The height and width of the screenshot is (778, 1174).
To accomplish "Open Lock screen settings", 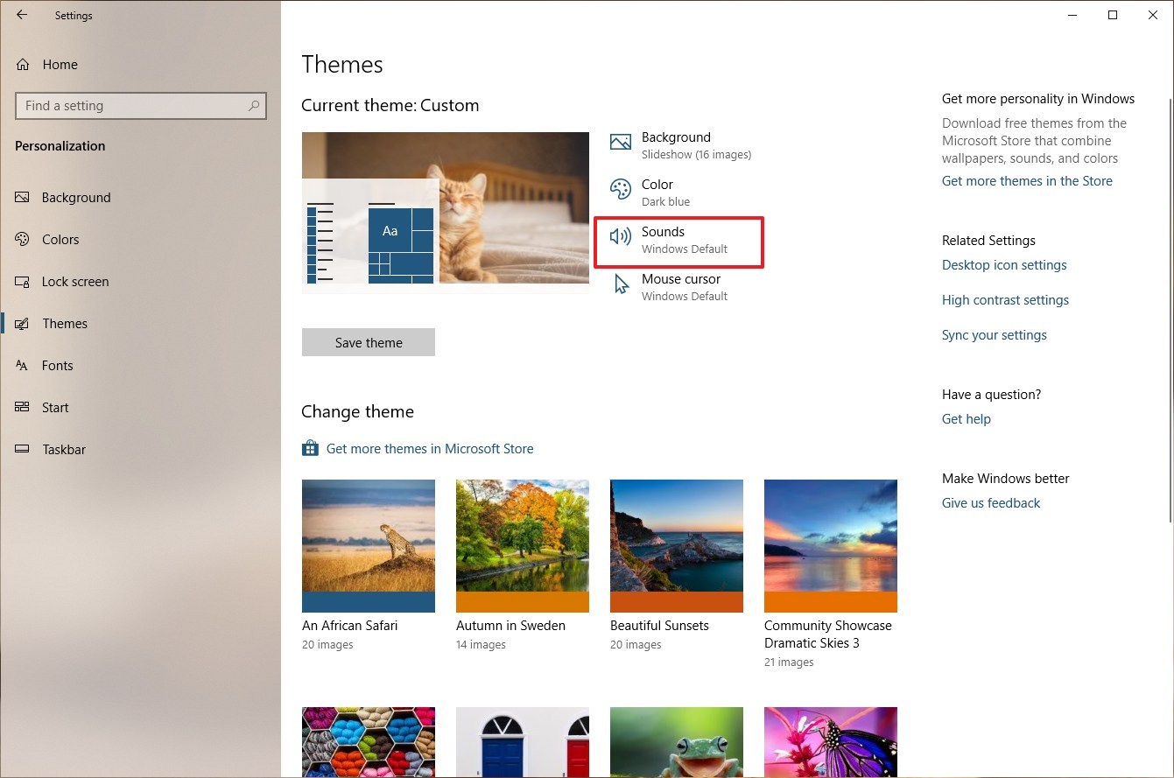I will 75,281.
